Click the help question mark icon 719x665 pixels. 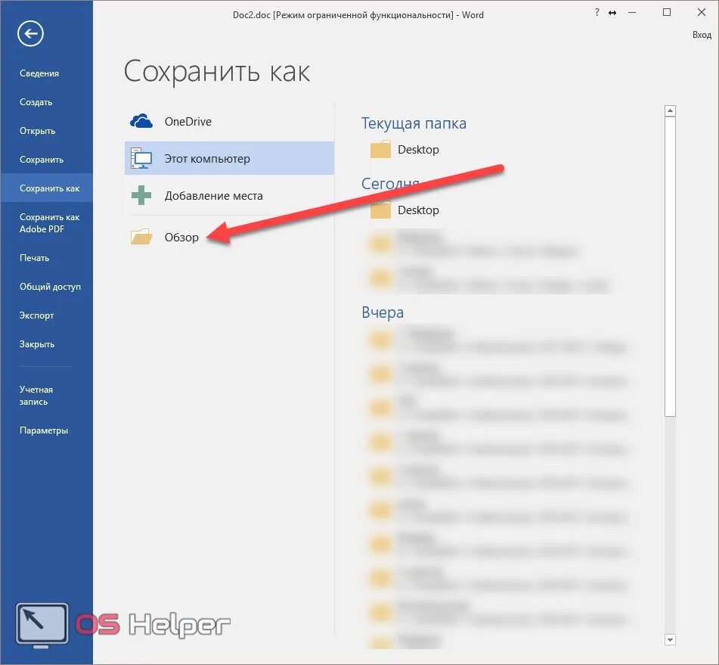pyautogui.click(x=597, y=13)
